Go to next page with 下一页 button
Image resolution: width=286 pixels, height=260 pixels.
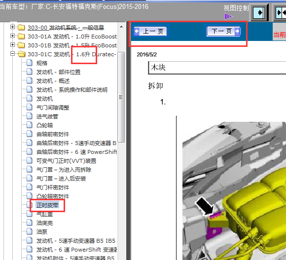click(223, 31)
